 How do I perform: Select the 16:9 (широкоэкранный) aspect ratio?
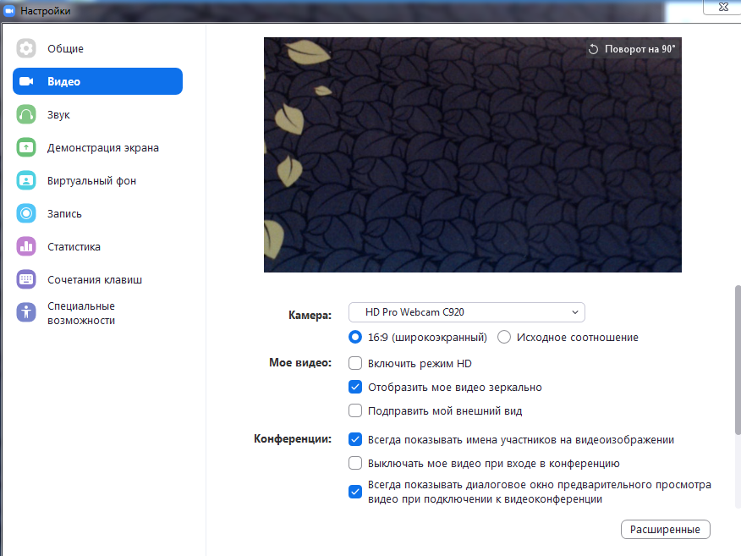point(356,337)
